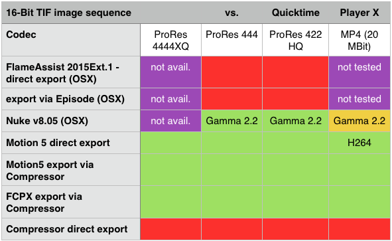
Task: Select 'not avail.' cell in FlameAssist row
Action: (170, 72)
